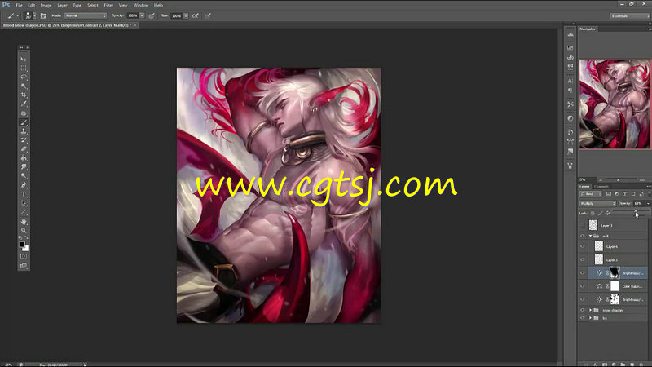Expand the bg group
The height and width of the screenshot is (367, 652).
pos(590,318)
